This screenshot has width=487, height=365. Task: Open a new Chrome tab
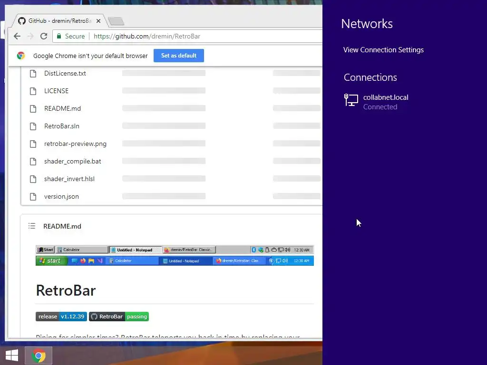pos(117,21)
